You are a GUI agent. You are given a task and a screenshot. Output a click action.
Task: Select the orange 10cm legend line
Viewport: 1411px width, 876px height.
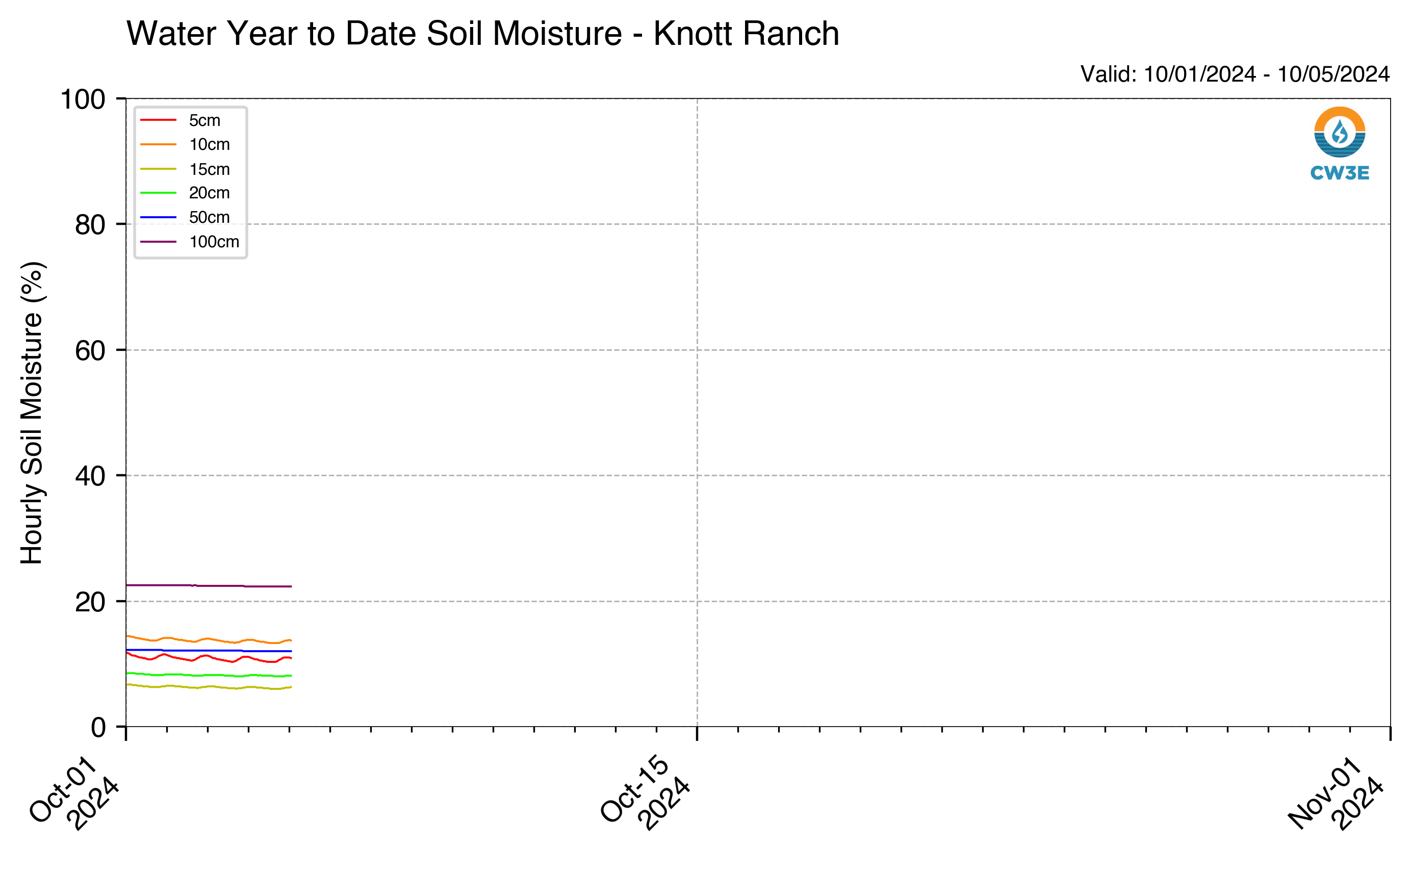(x=158, y=144)
